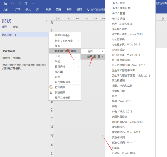Select 卫生间和厨房平面图 stencil without Visio 2013
Viewport: 167px width, 157px height.
coord(123,70)
